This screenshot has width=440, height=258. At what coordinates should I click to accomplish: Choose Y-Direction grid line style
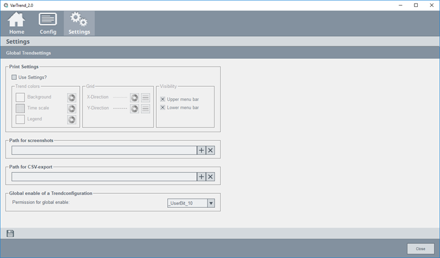[145, 108]
